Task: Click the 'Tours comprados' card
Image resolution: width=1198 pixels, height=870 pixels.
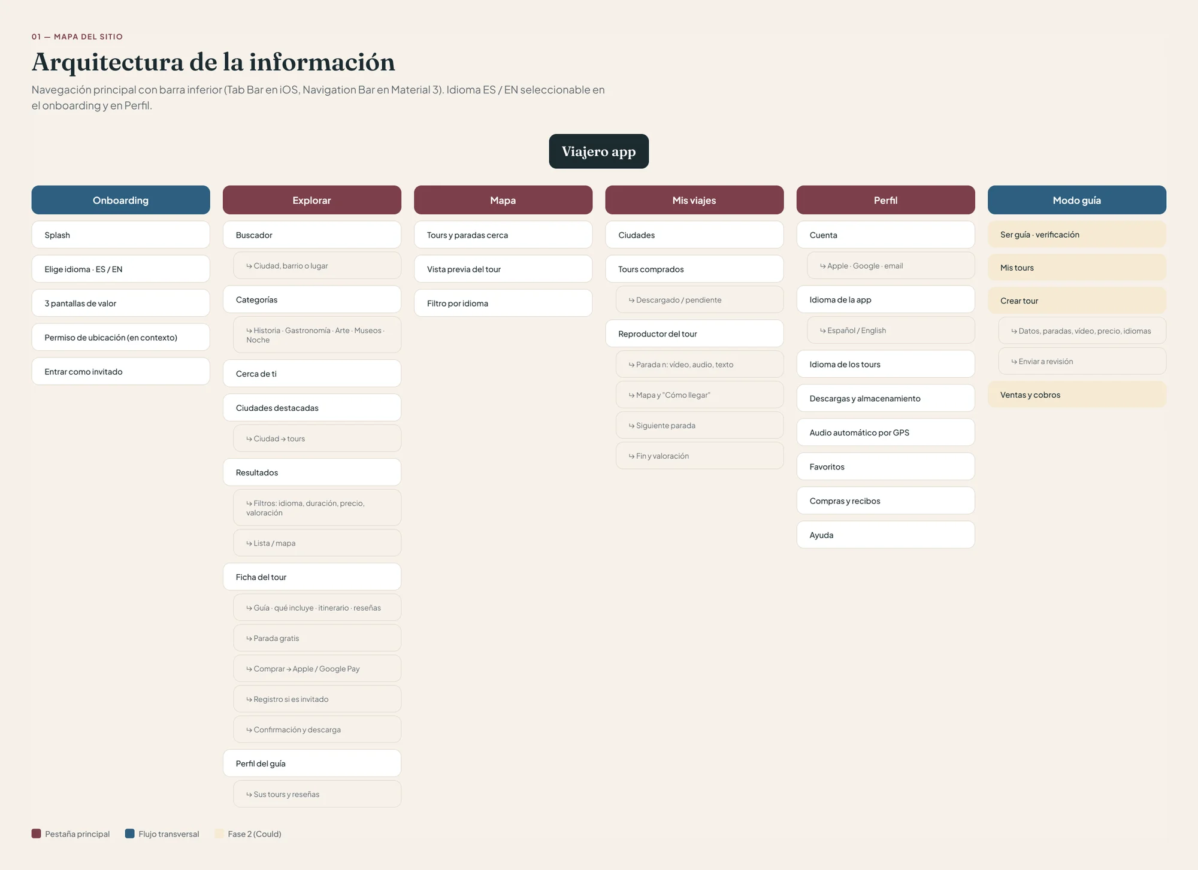Action: point(694,269)
